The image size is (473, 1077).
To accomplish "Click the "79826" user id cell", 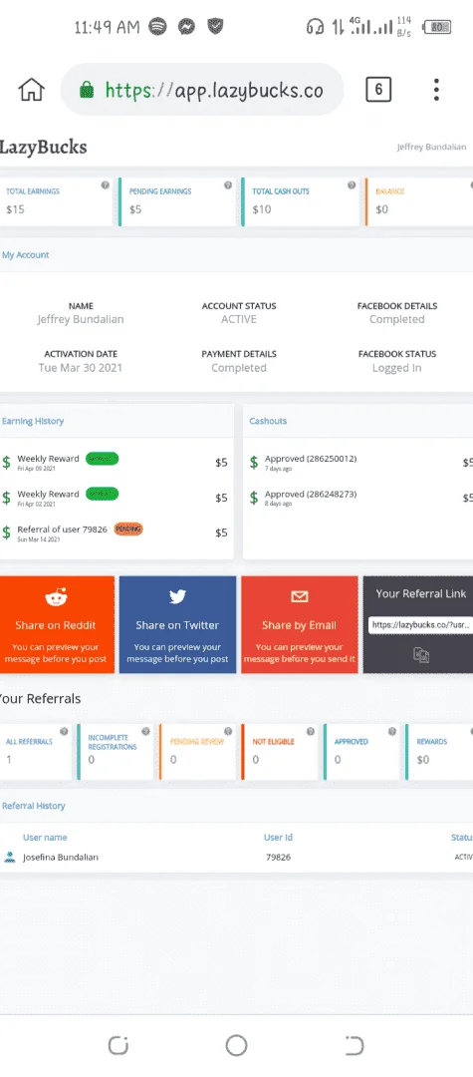I will pyautogui.click(x=278, y=858).
